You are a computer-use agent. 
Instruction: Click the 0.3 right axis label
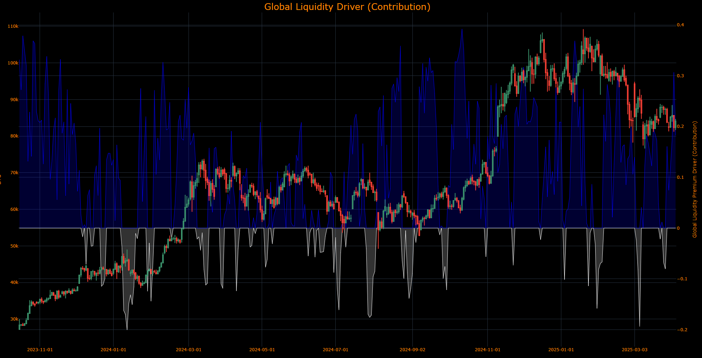(680, 76)
